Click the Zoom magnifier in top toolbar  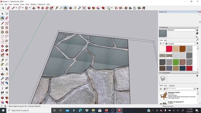(x=79, y=8)
